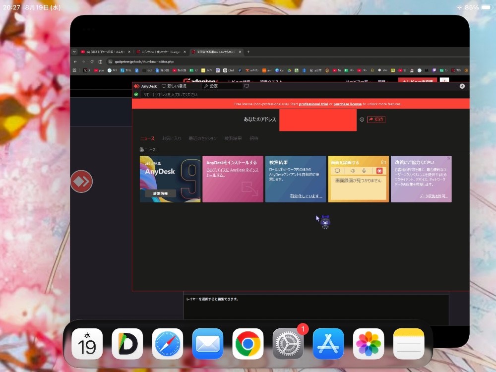This screenshot has width=496, height=372.
Task: Open the browser tab search chevron
Action: pyautogui.click(x=74, y=52)
